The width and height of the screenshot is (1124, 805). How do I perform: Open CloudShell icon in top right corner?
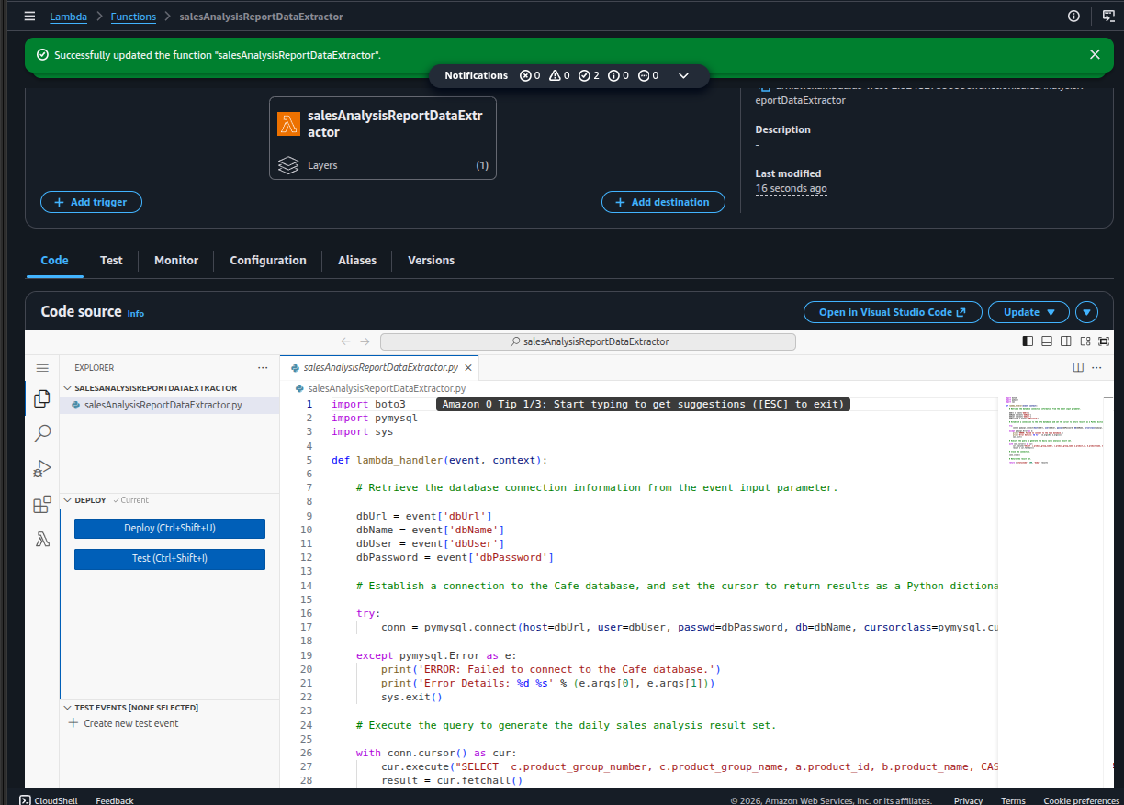[1108, 17]
